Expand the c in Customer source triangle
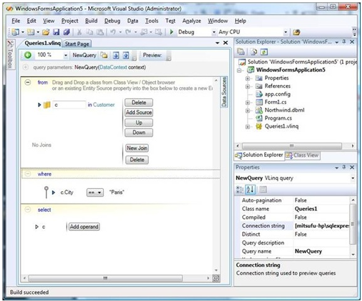Viewport: 362px width, 301px height. 39,105
